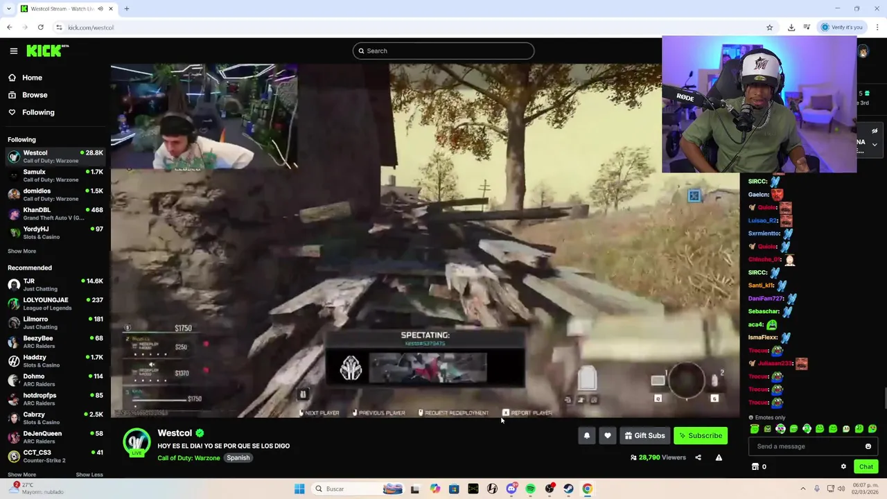Open recommended channel DeJenQueen
The image size is (887, 499).
point(55,437)
